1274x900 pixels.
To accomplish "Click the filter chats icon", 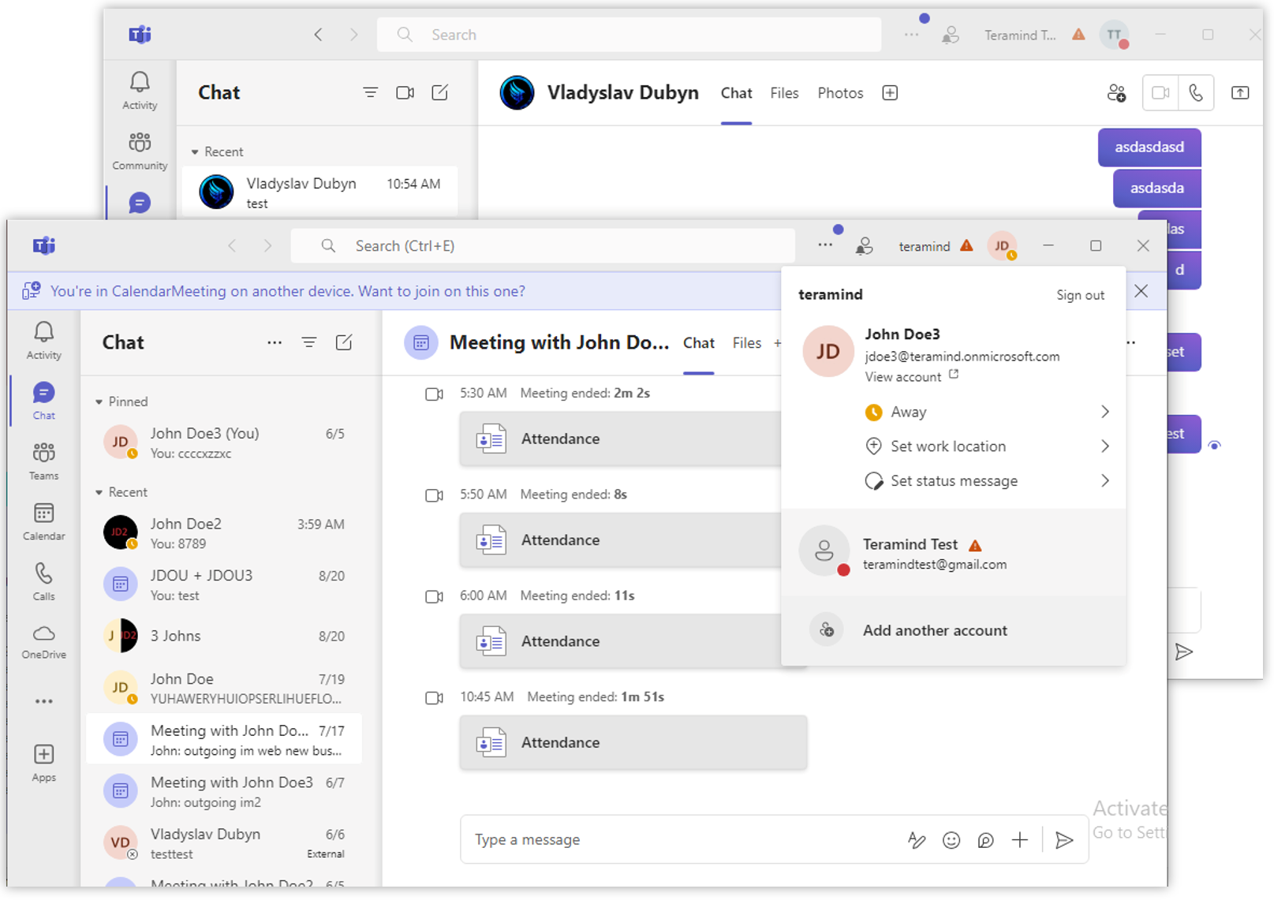I will [x=309, y=342].
